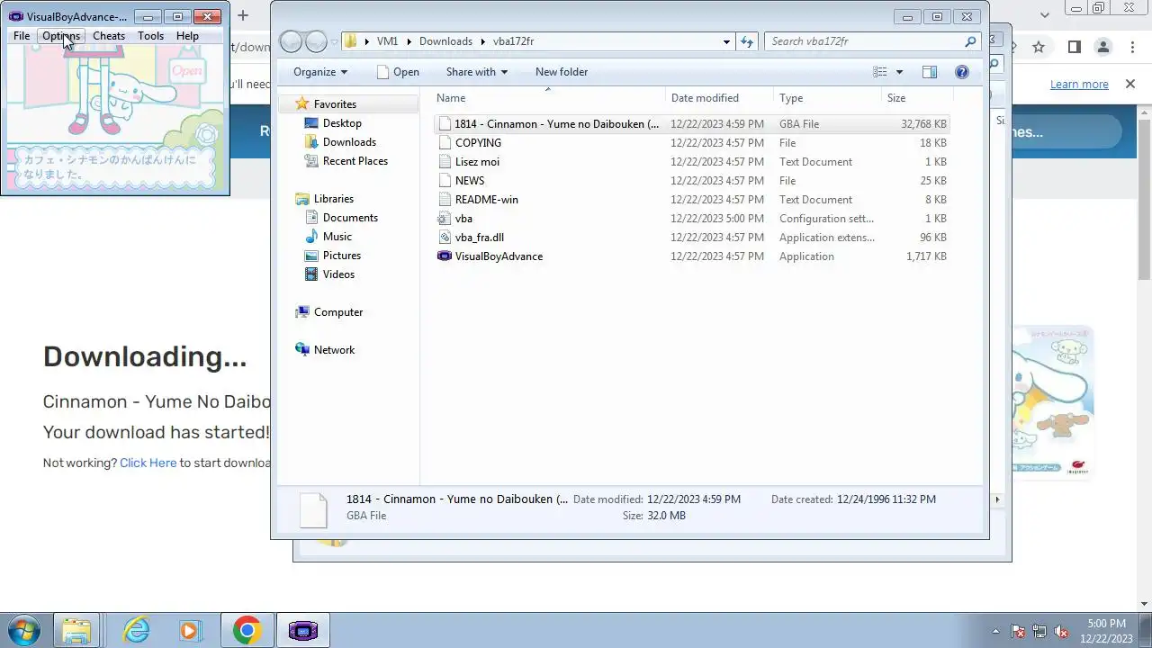The height and width of the screenshot is (648, 1152).
Task: Click the Open button in Explorer toolbar
Action: [398, 72]
